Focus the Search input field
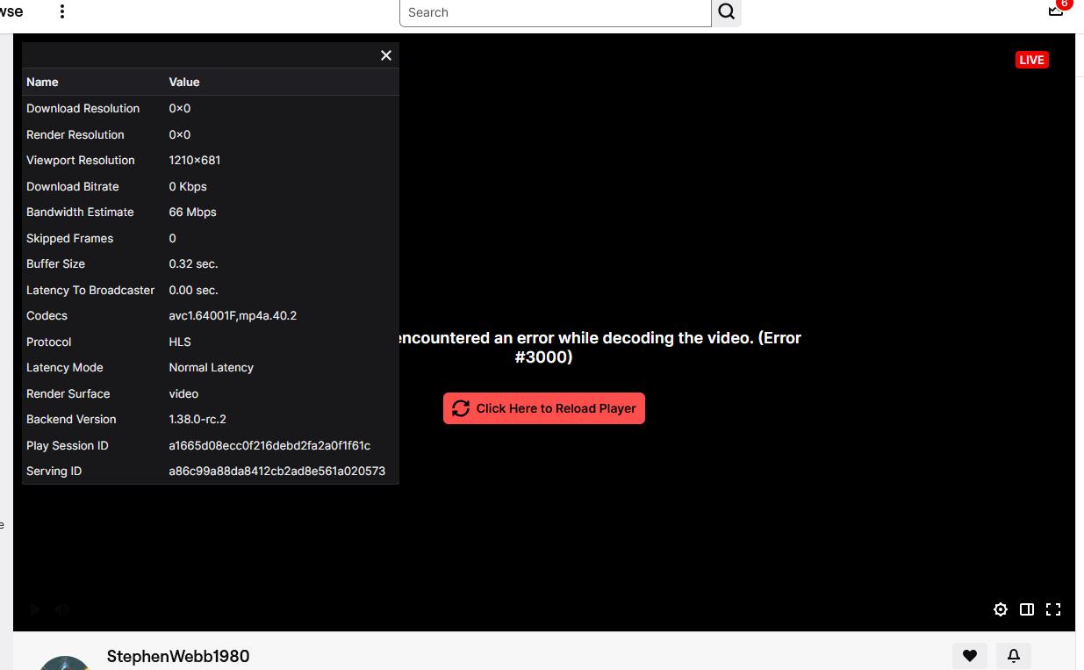This screenshot has width=1084, height=670. [556, 12]
